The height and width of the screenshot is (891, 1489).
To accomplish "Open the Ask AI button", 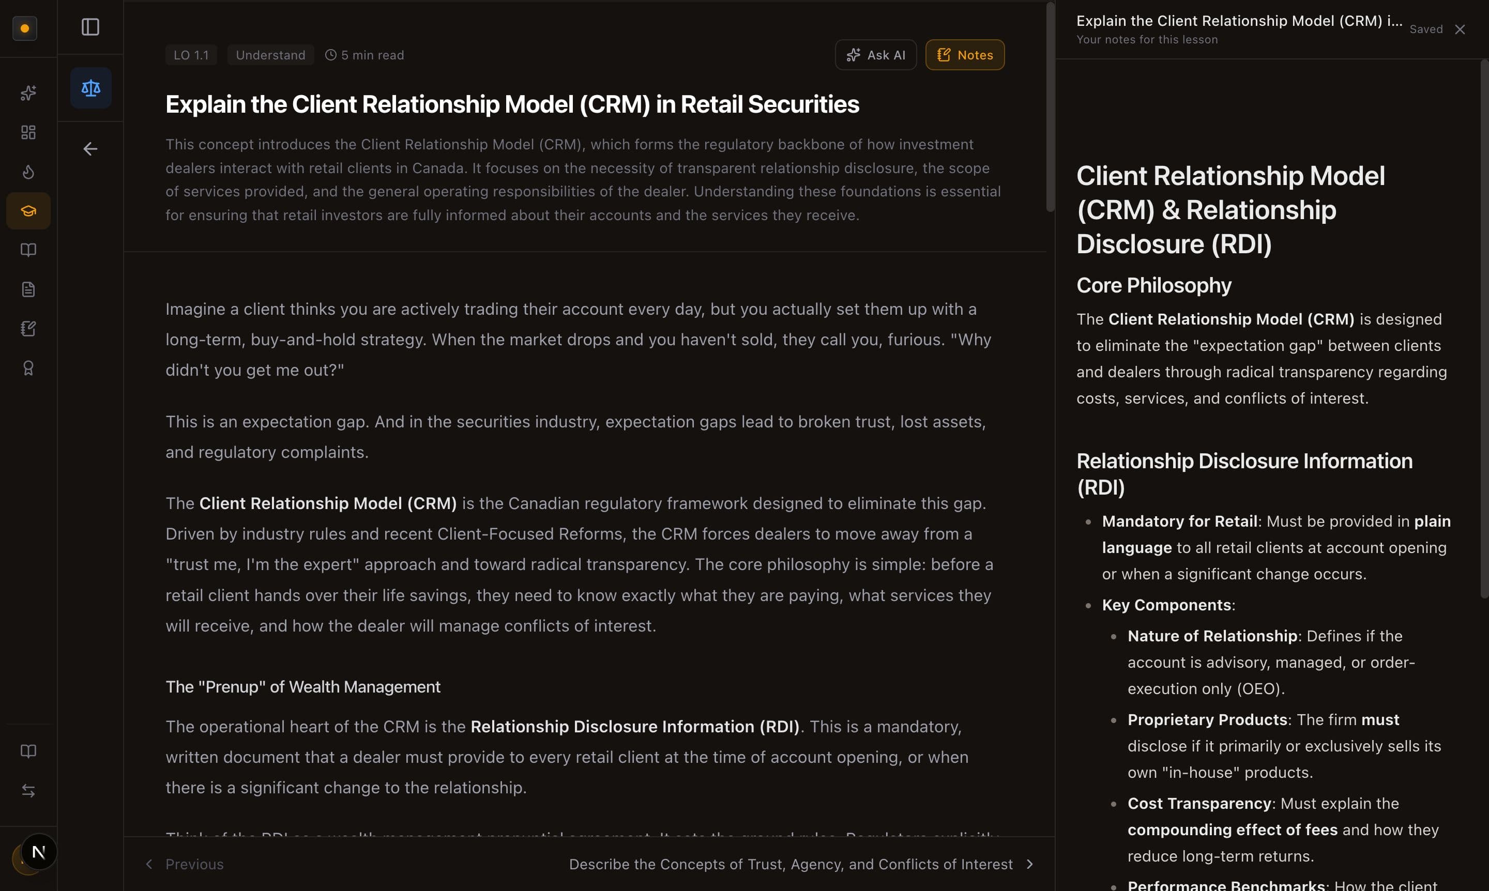I will (876, 55).
